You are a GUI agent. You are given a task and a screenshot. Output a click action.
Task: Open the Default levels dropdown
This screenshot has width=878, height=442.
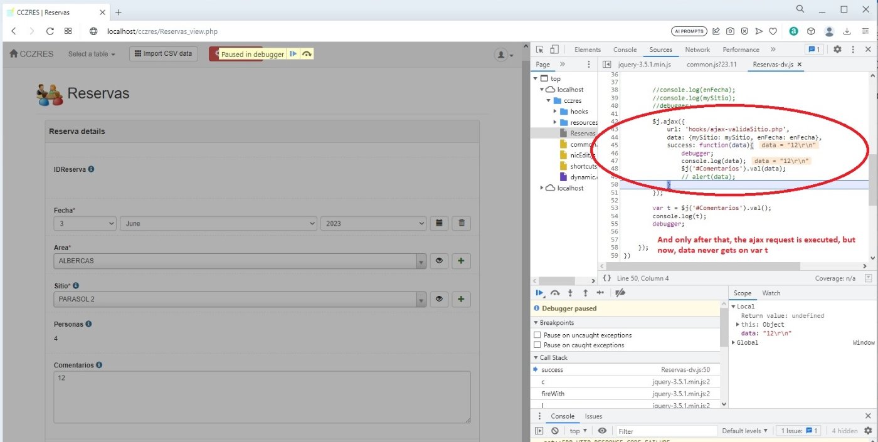coord(745,431)
